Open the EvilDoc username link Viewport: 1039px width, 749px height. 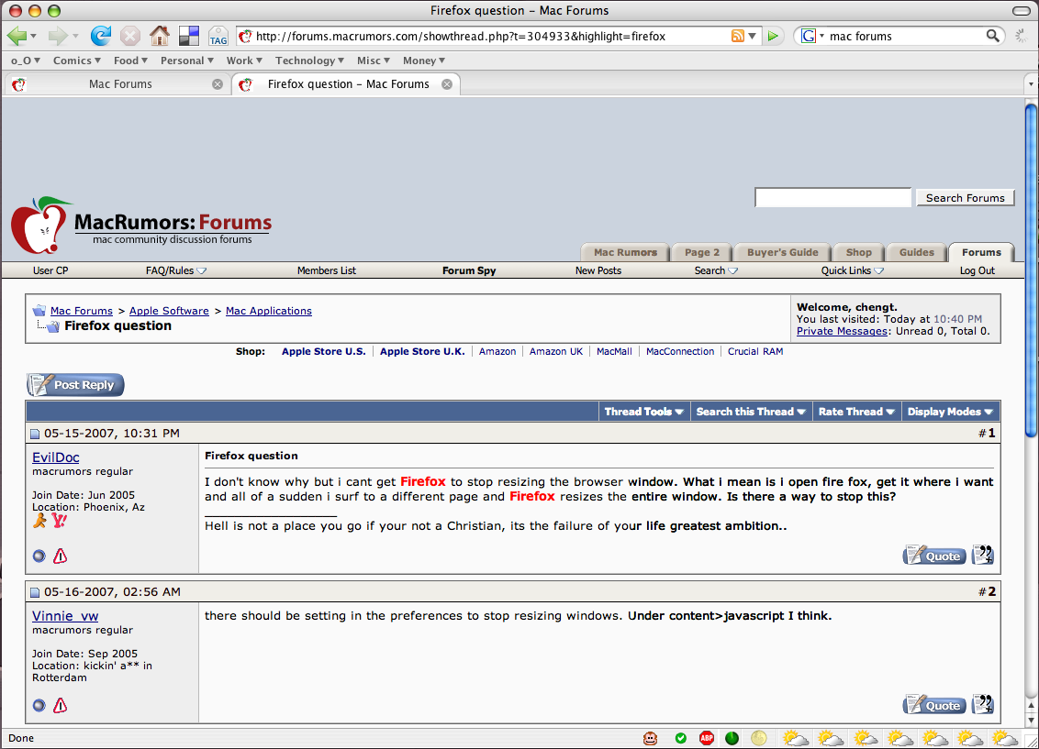click(x=56, y=457)
